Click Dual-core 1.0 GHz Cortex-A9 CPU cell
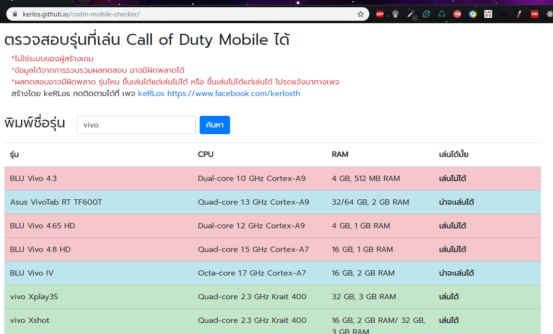 coord(252,178)
